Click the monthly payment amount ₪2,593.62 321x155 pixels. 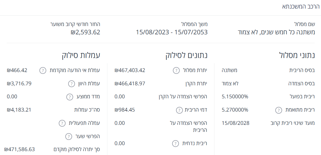click(x=85, y=32)
